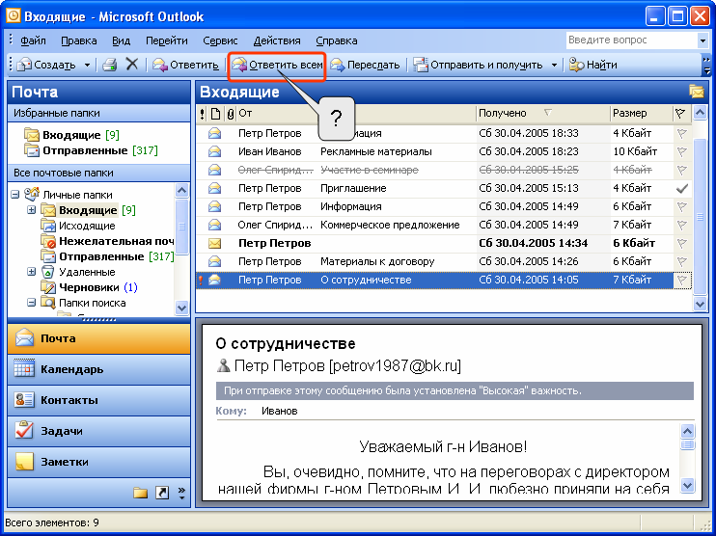Screen dimensions: 716x536
Task: Select the Исходящие folder in tree
Action: pyautogui.click(x=77, y=226)
